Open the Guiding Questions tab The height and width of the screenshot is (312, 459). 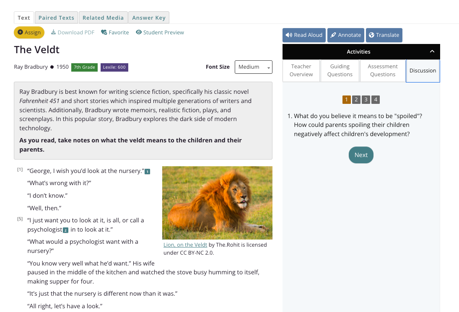(x=340, y=70)
